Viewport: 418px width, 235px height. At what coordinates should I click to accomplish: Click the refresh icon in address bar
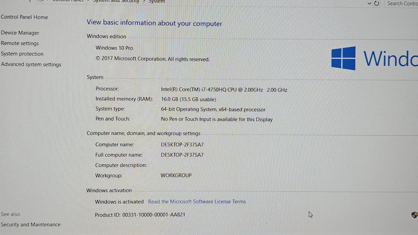[x=377, y=3]
